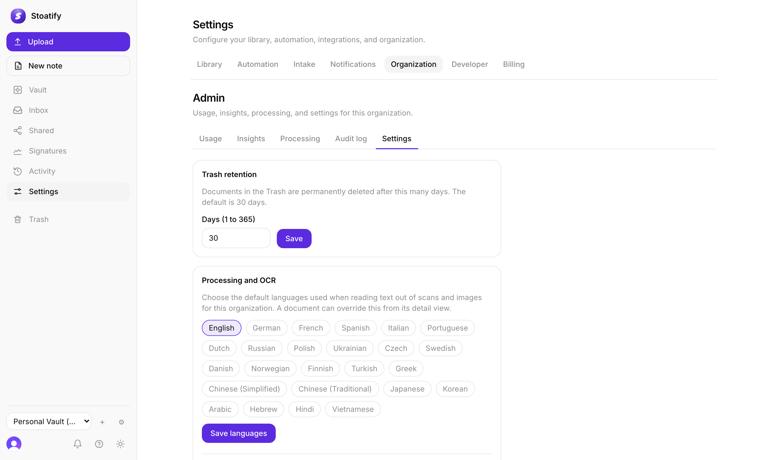Toggle the Turkish language chip
771x460 pixels.
(x=364, y=369)
